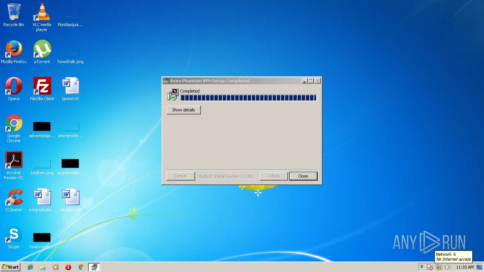484x272 pixels.
Task: Click the Avira setup title bar icon
Action: click(x=166, y=81)
